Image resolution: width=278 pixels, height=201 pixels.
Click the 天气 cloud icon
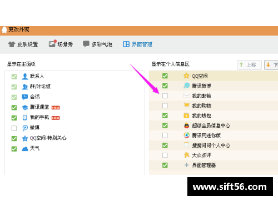(x=25, y=149)
